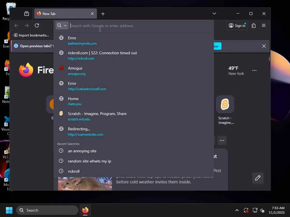Screen dimensions: 290x217
Task: Open the network display tray icon
Action: [x=255, y=210]
